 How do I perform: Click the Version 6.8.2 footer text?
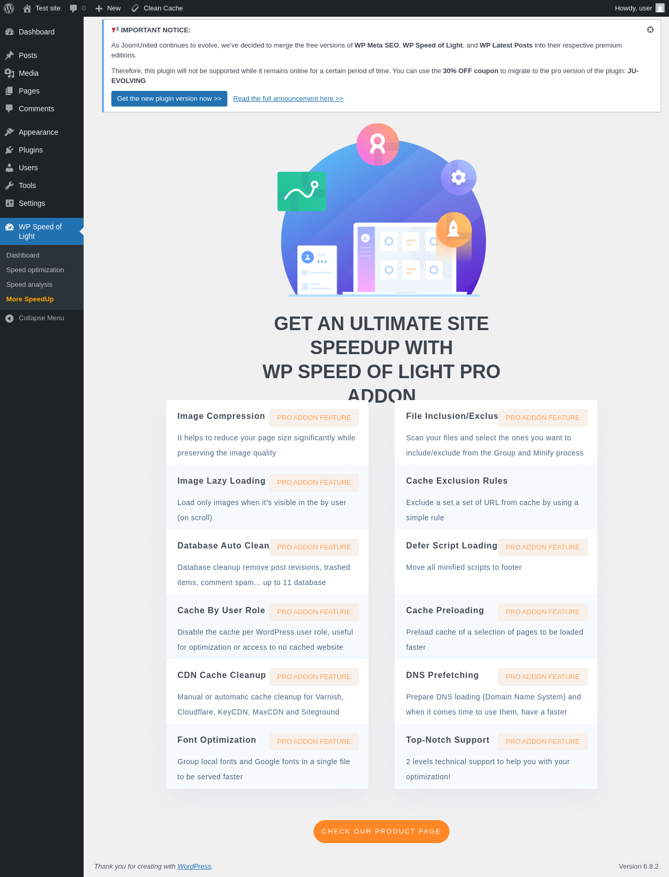click(x=639, y=866)
